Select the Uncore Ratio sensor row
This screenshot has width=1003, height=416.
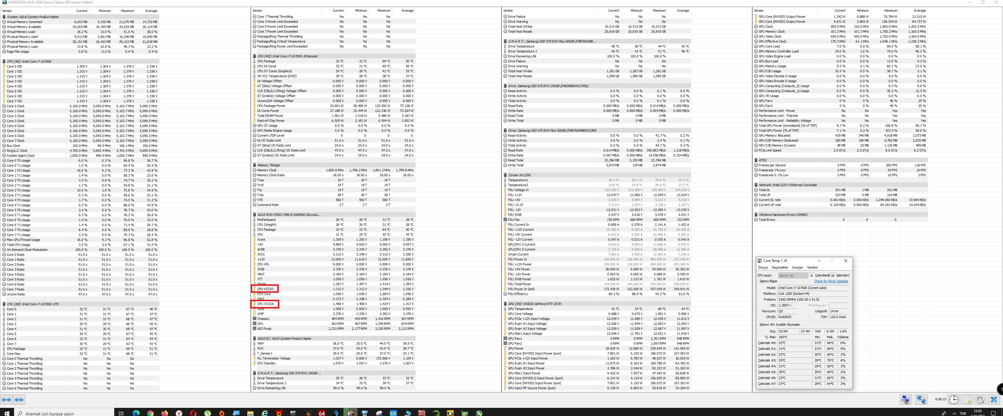click(80, 294)
